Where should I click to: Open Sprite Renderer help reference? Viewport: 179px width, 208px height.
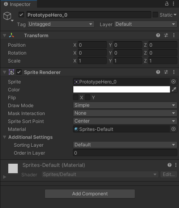(x=158, y=72)
